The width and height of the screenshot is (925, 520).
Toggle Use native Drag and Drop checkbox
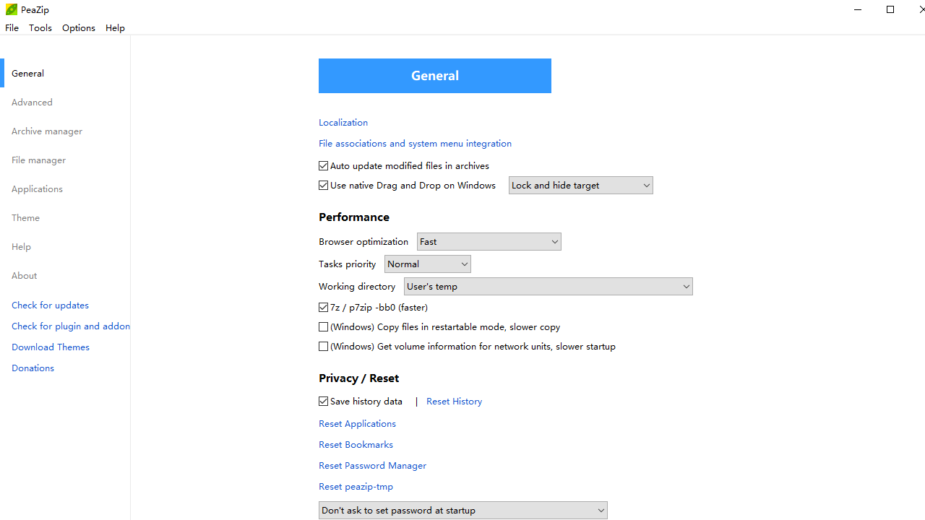(x=324, y=186)
